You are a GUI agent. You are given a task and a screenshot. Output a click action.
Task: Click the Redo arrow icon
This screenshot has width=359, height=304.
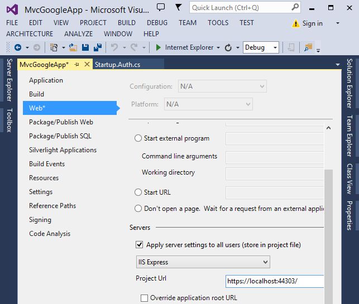[x=134, y=47]
